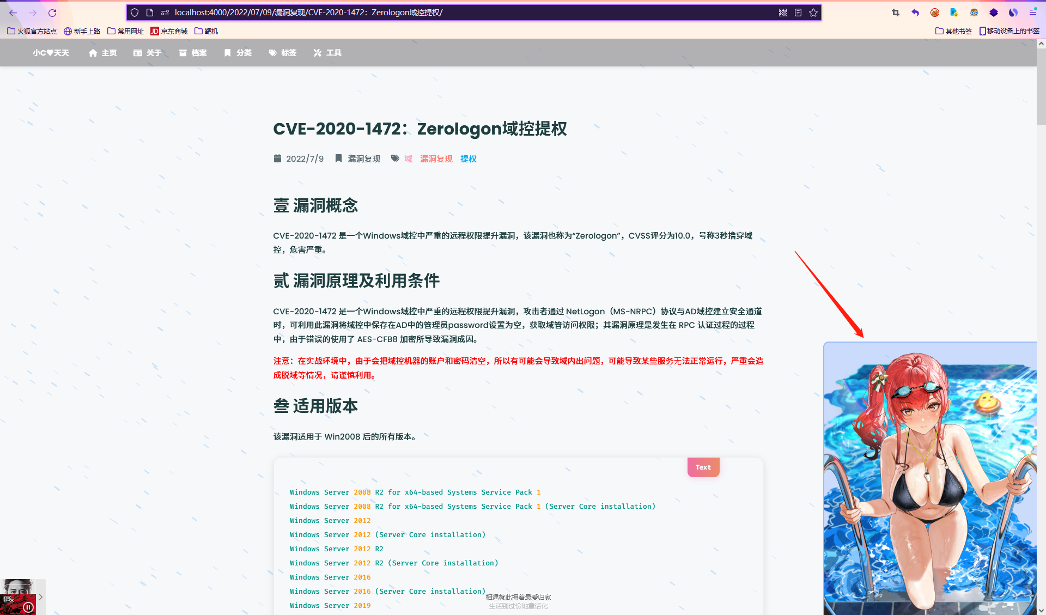Screen dimensions: 1046x615
Task: Open the 关于 about menu
Action: (148, 53)
